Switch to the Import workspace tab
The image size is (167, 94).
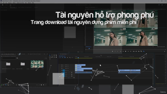pos(7,5)
